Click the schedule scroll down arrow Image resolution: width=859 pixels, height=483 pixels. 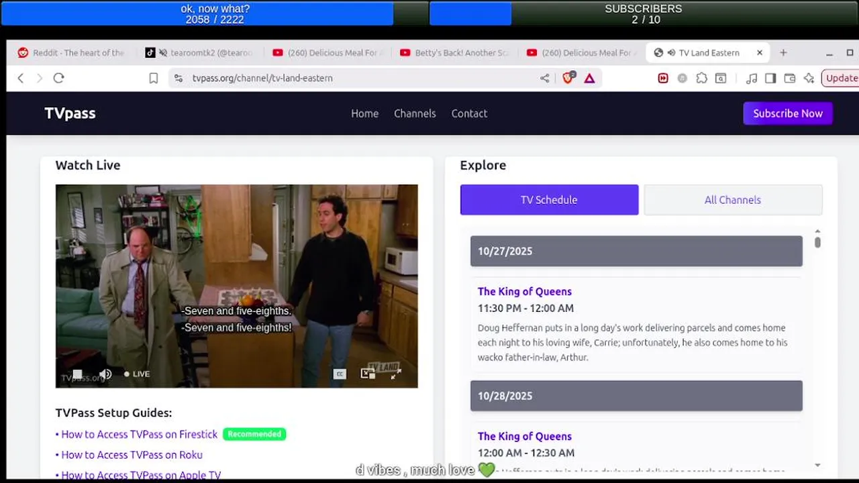pyautogui.click(x=817, y=465)
